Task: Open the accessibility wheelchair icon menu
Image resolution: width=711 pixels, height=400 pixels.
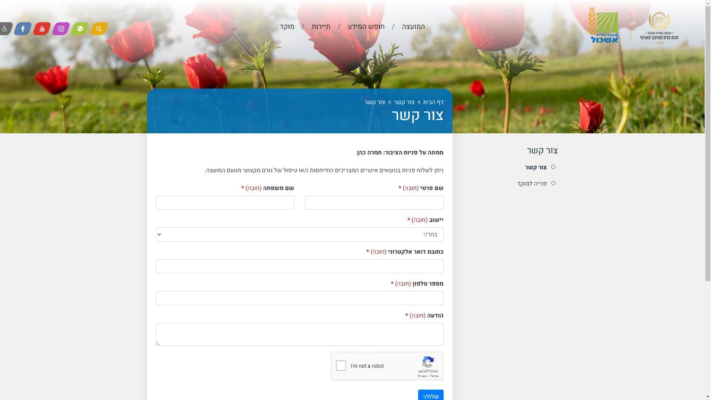Action: [x=5, y=29]
